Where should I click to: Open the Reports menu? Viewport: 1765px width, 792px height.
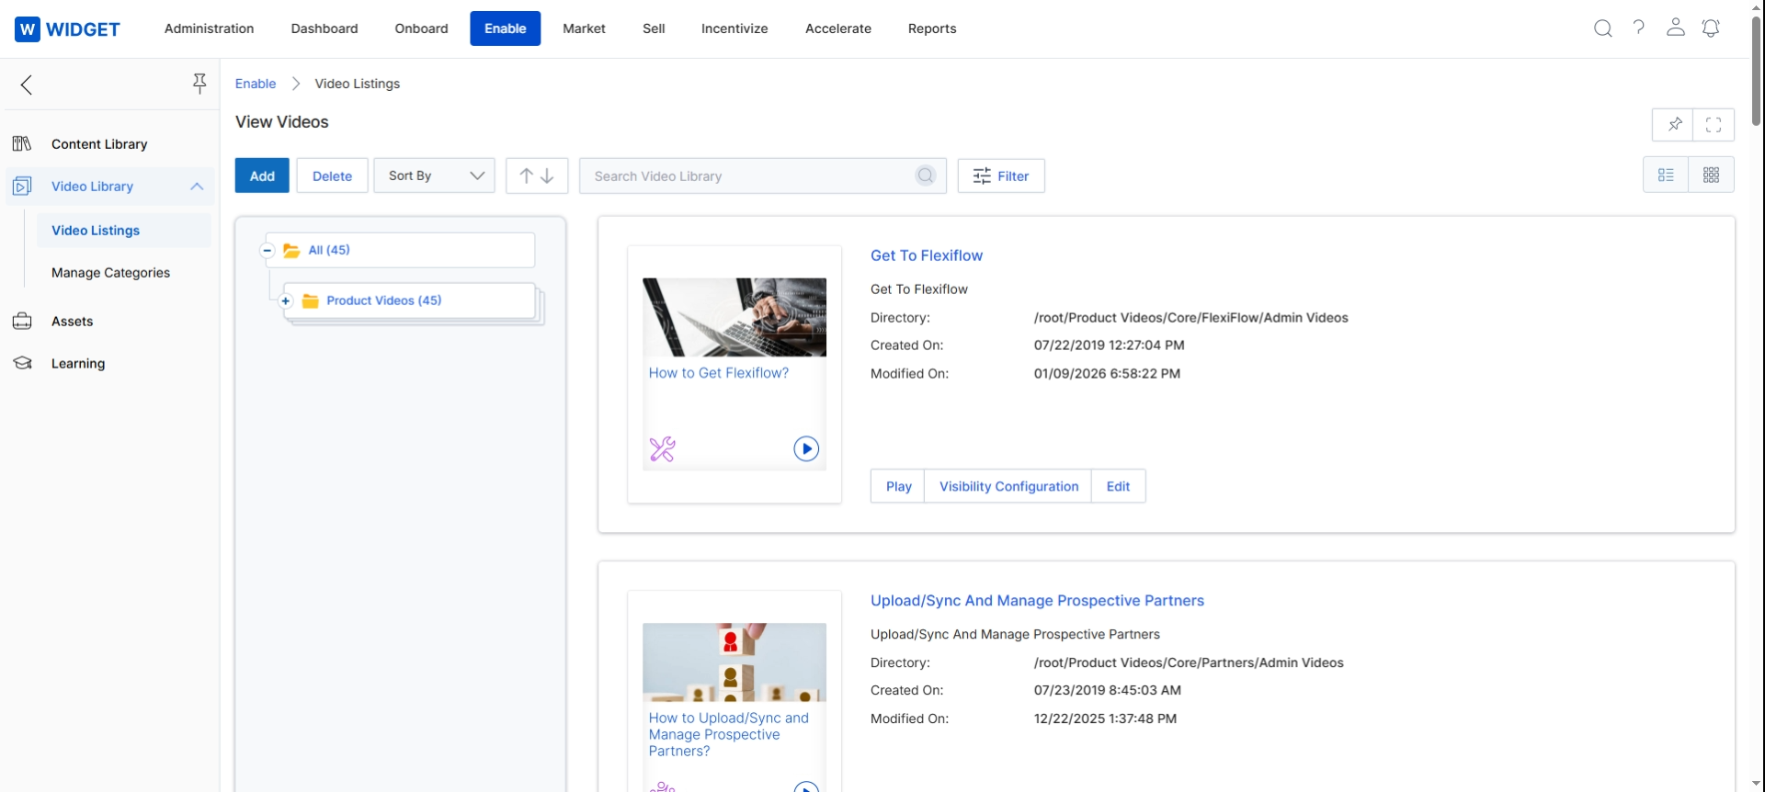point(932,28)
